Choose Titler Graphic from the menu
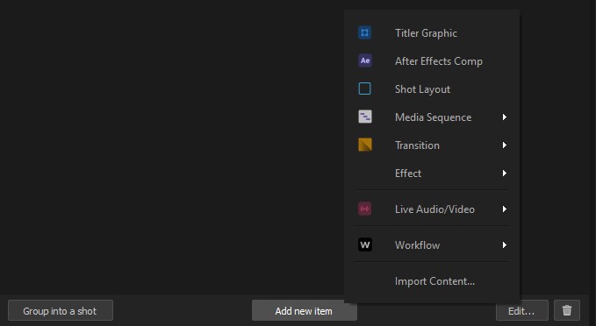 [432, 33]
